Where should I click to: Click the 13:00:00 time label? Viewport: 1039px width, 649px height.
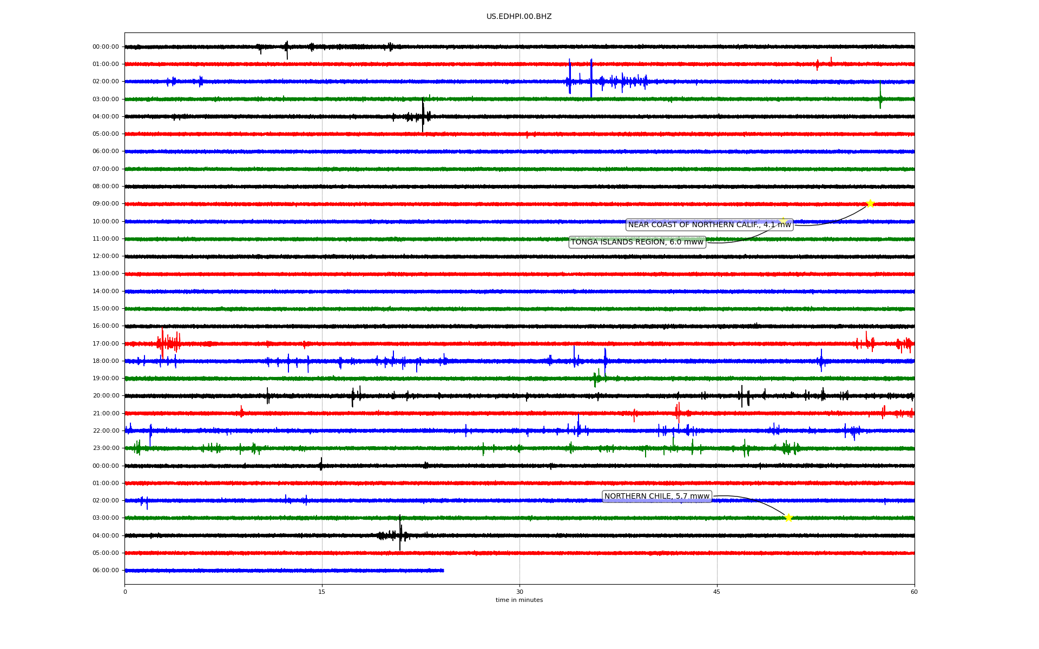coord(106,274)
